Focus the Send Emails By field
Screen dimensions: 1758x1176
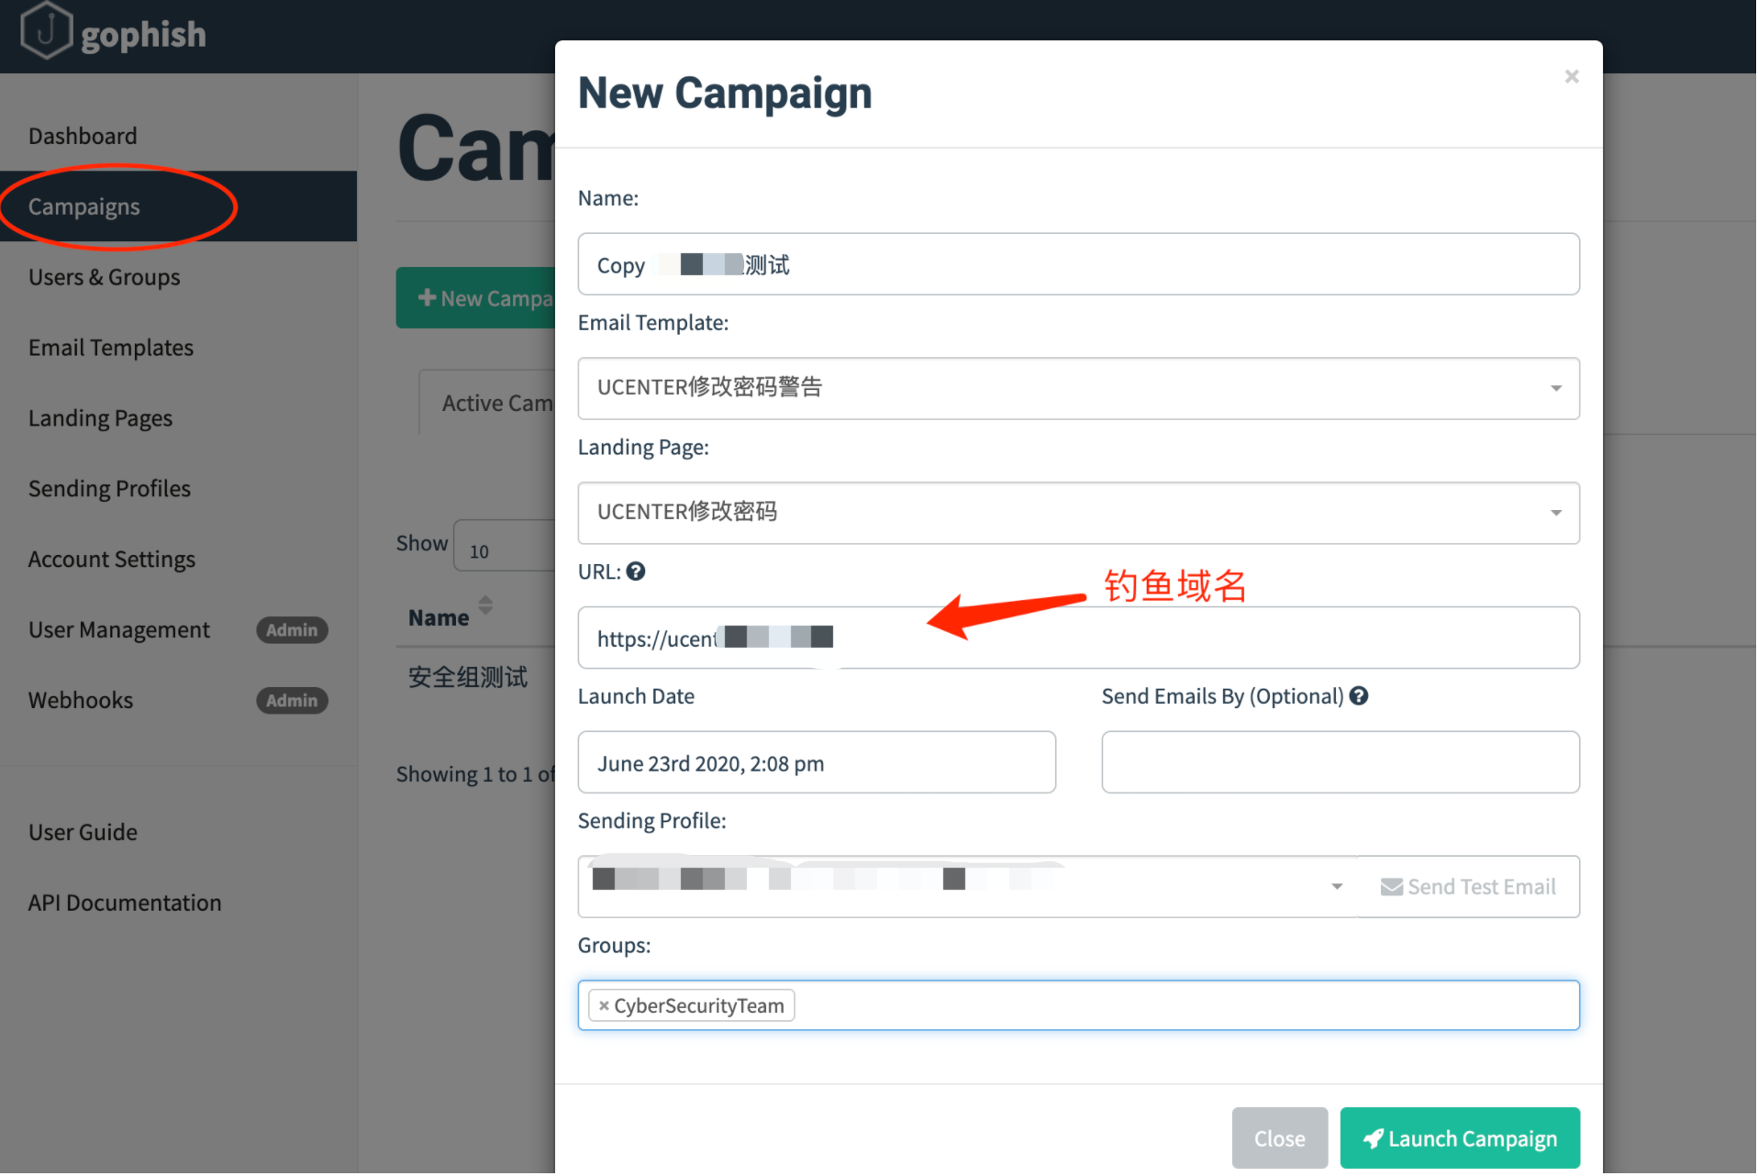click(1340, 763)
